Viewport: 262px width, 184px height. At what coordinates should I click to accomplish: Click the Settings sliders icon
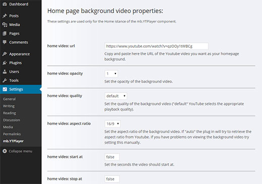pyautogui.click(x=5, y=89)
